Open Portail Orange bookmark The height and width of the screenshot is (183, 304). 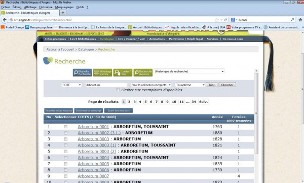tap(12, 27)
